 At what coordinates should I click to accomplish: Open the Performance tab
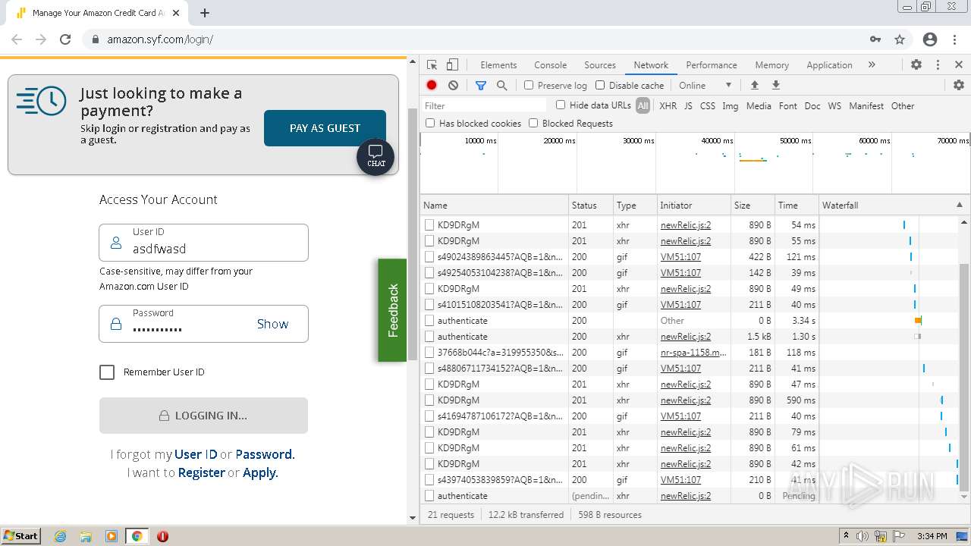click(x=712, y=65)
